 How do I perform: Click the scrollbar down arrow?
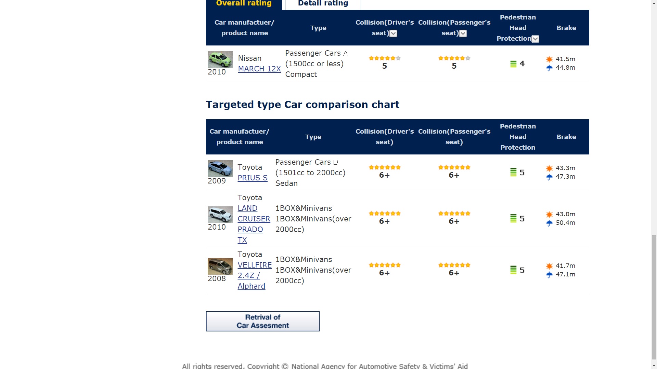pos(654,366)
